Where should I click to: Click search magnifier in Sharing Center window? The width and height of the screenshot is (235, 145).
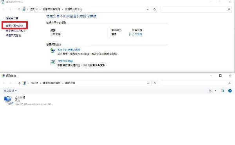click(x=229, y=9)
